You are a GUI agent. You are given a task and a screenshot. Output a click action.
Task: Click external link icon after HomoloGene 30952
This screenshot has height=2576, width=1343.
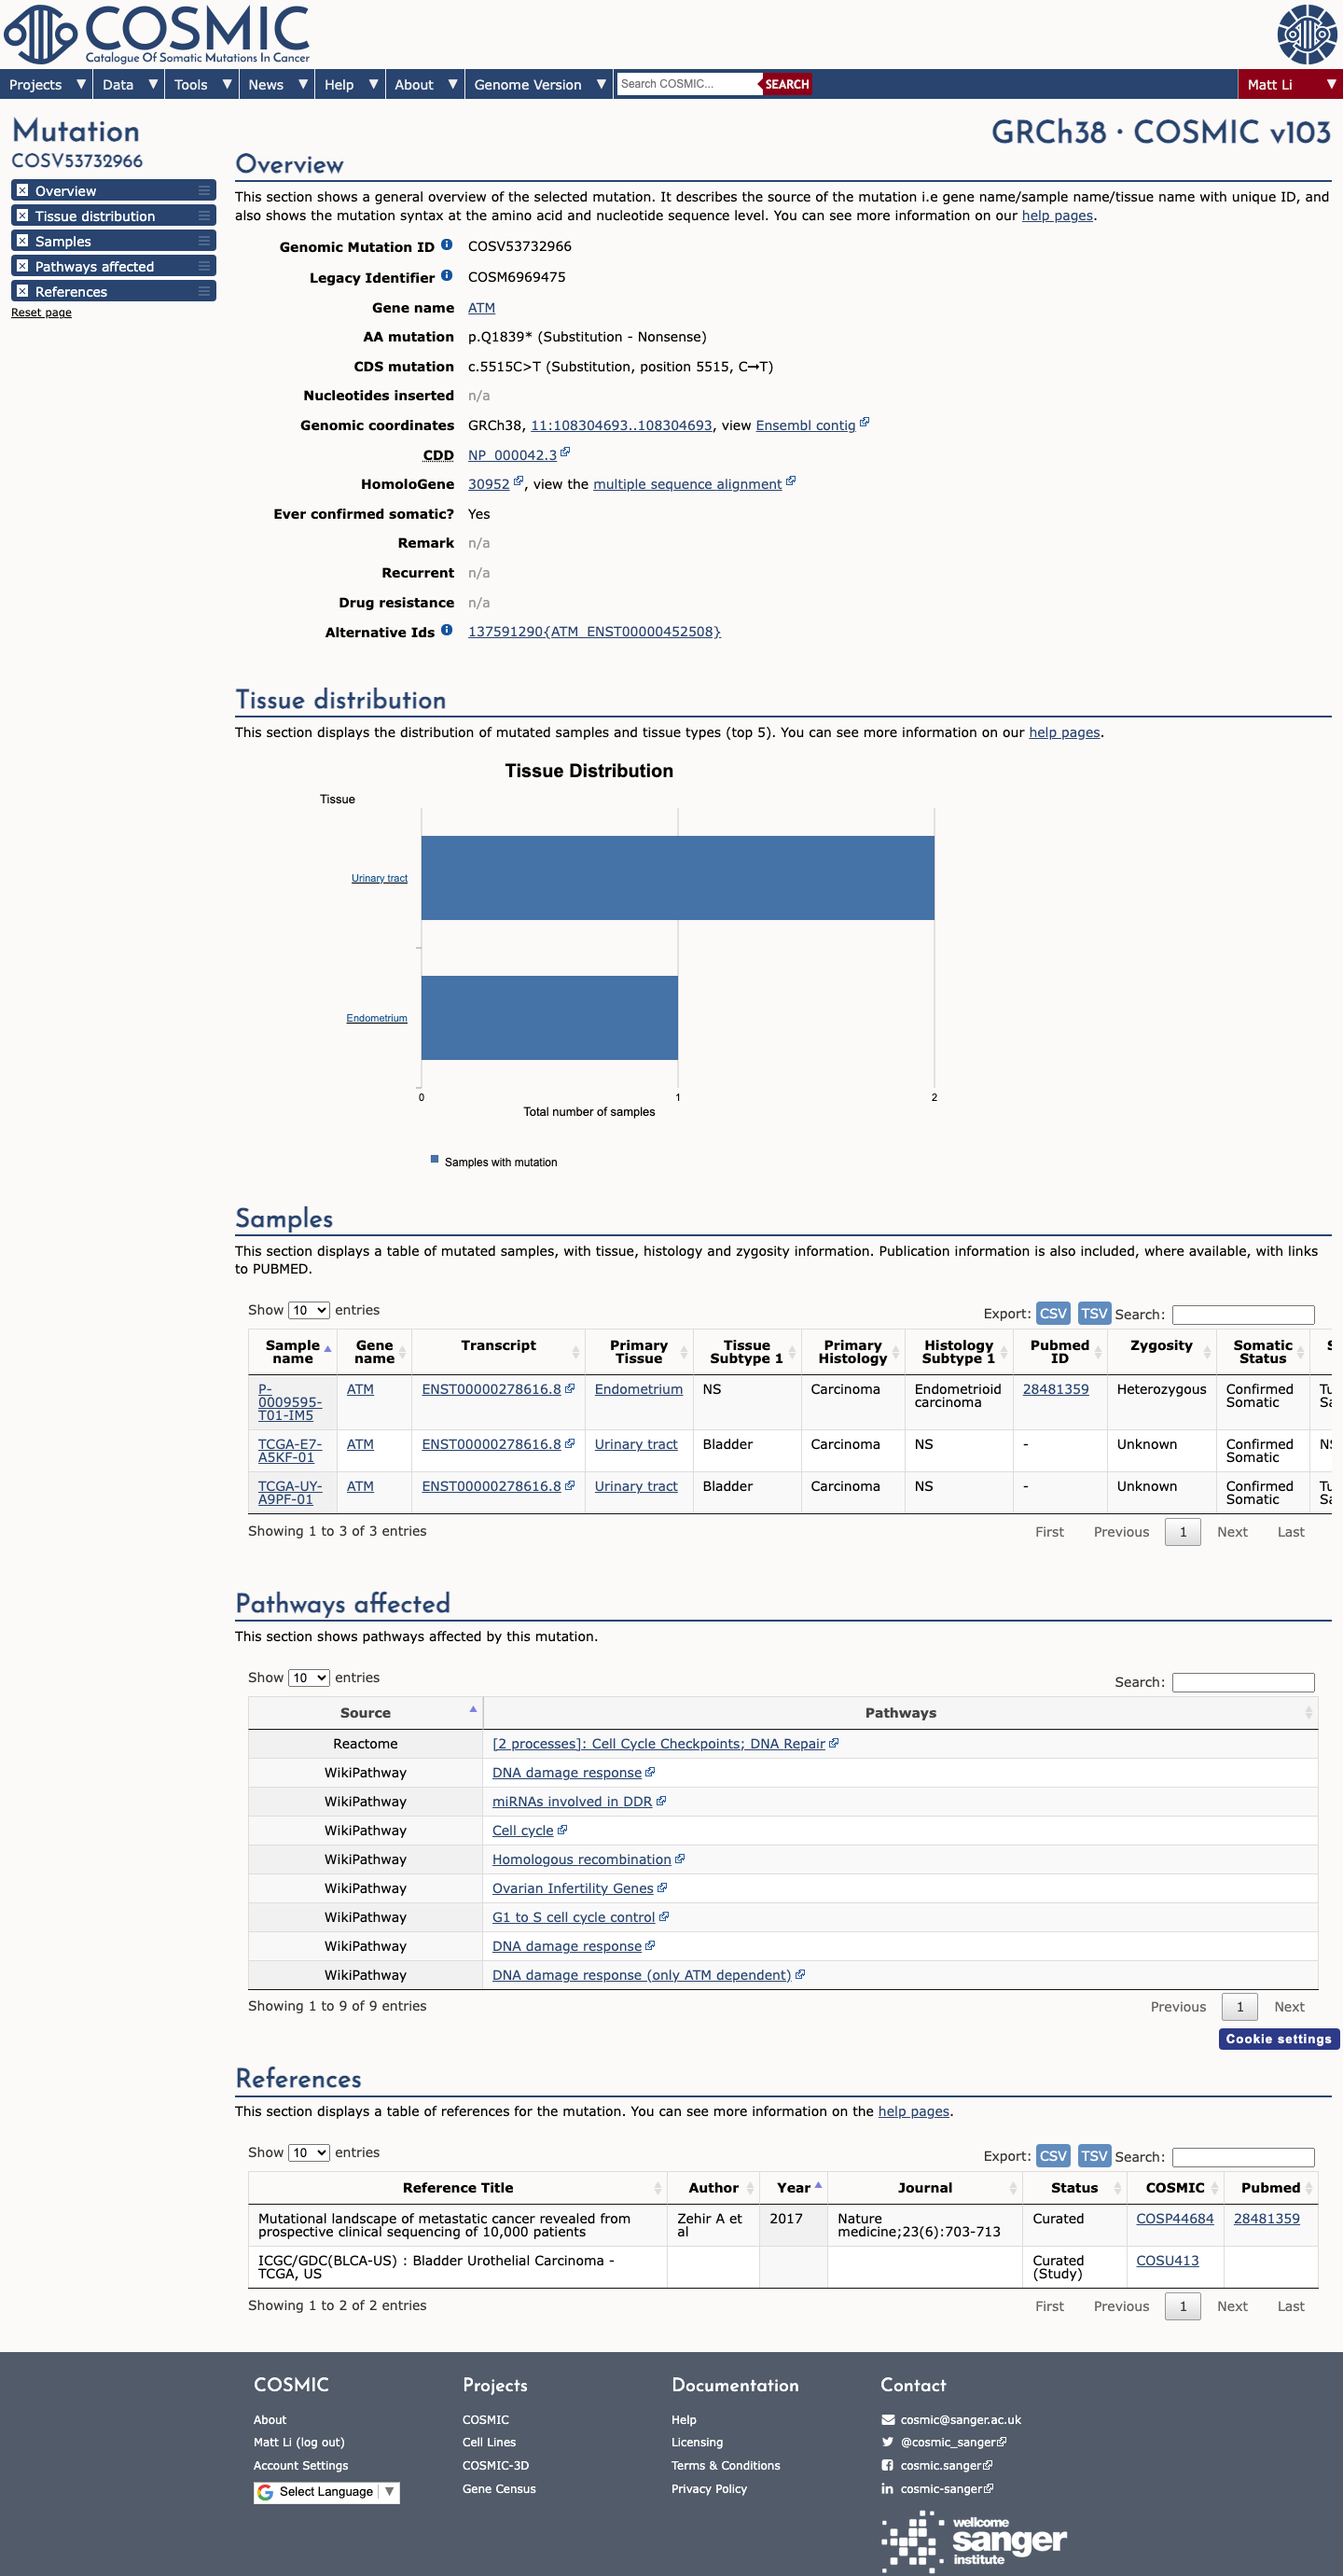coord(518,482)
